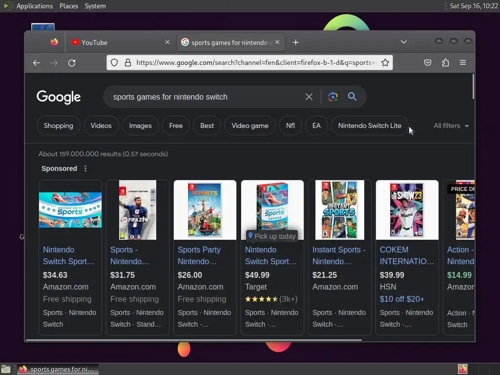Select the EA filter chip
The height and width of the screenshot is (375, 500).
click(x=316, y=125)
